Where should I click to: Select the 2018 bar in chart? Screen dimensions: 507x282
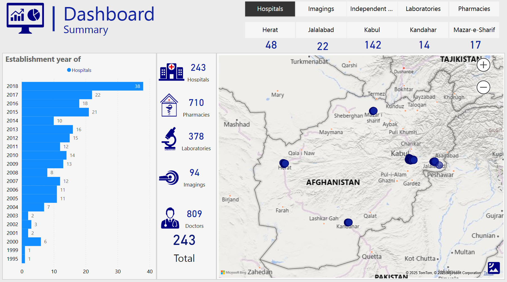(82, 86)
